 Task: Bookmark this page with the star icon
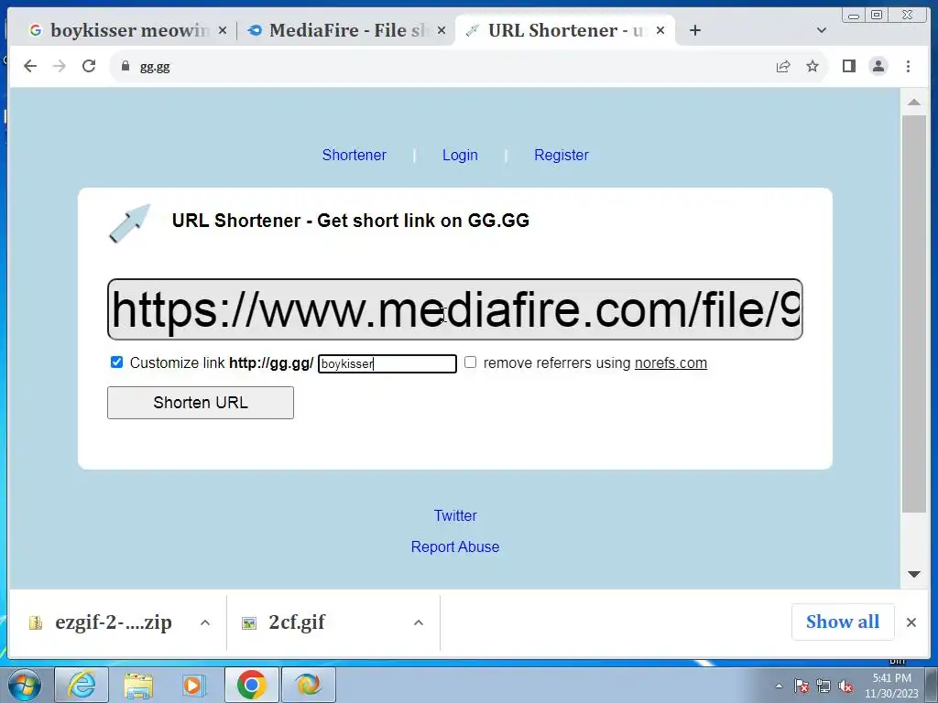click(x=812, y=66)
